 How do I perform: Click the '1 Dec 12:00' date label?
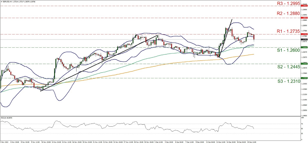(x=159, y=141)
